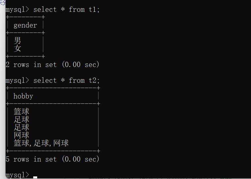Click '(0.00 sec)' after '5 rows in set'
Viewport: 251px width, 179px height.
point(81,159)
